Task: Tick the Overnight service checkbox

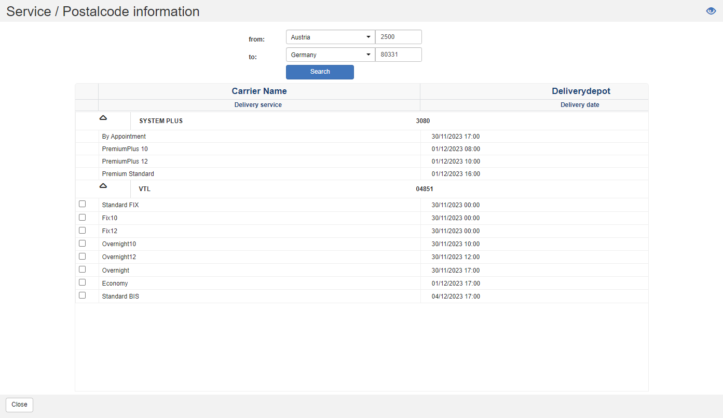Action: pos(82,269)
